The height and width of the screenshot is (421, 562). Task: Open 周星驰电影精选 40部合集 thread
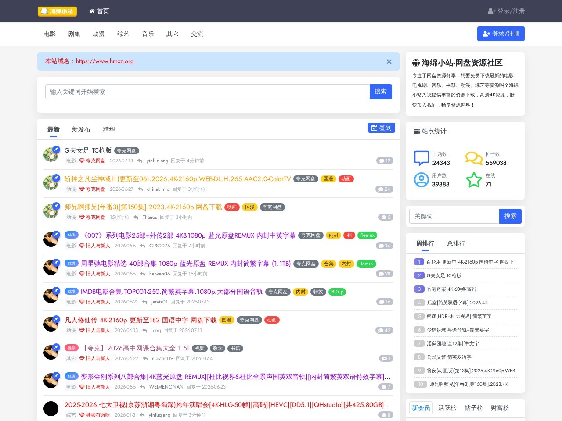[186, 264]
